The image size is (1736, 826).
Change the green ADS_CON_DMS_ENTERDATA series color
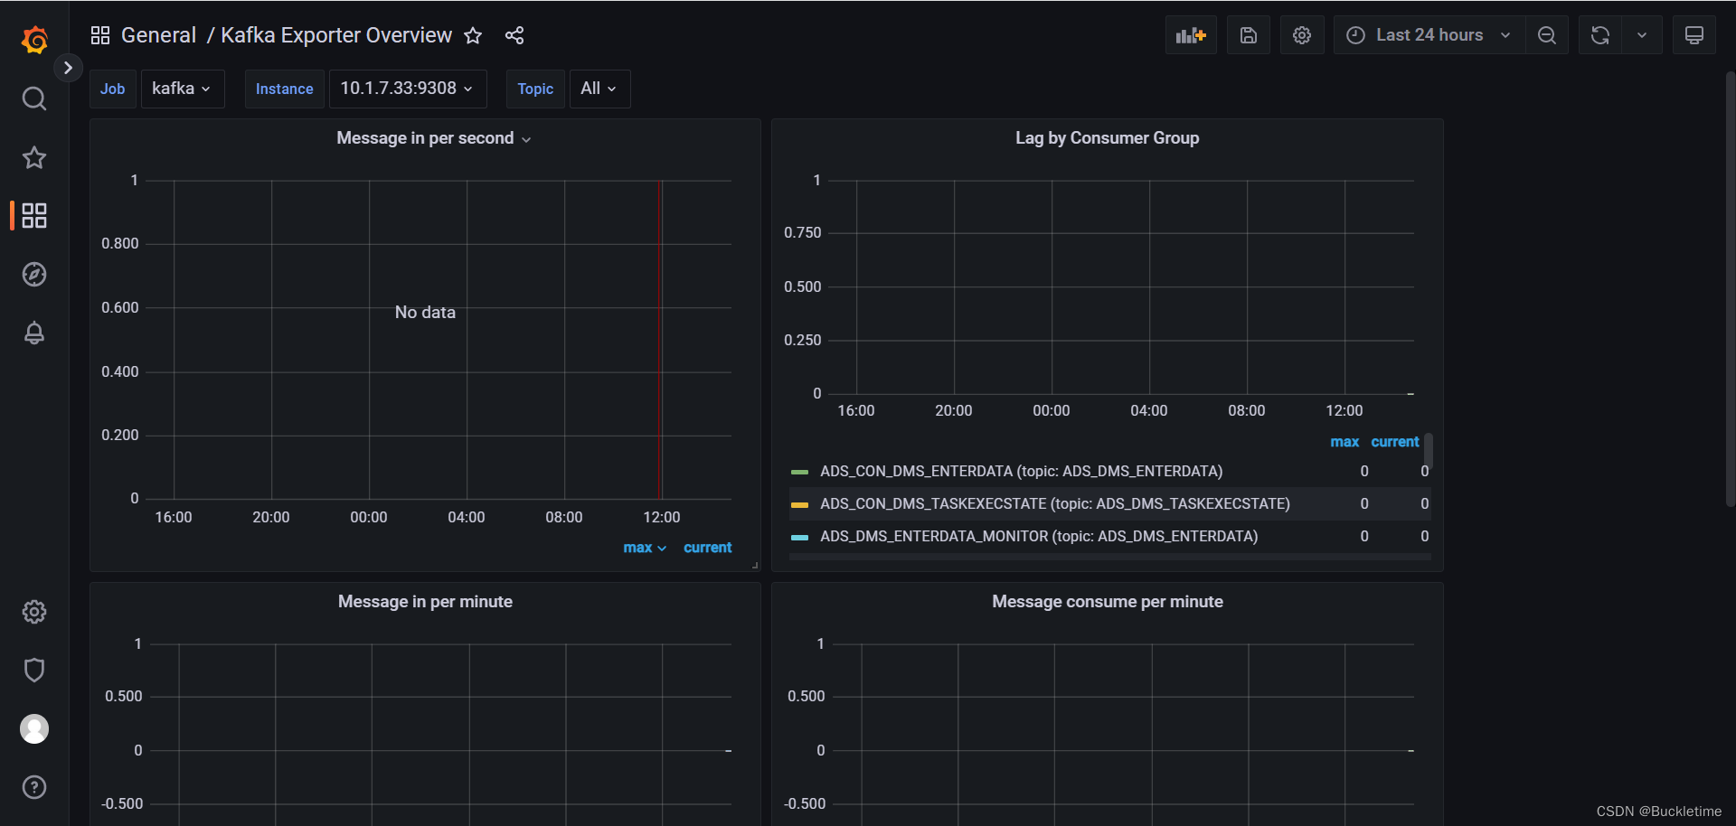tap(799, 472)
